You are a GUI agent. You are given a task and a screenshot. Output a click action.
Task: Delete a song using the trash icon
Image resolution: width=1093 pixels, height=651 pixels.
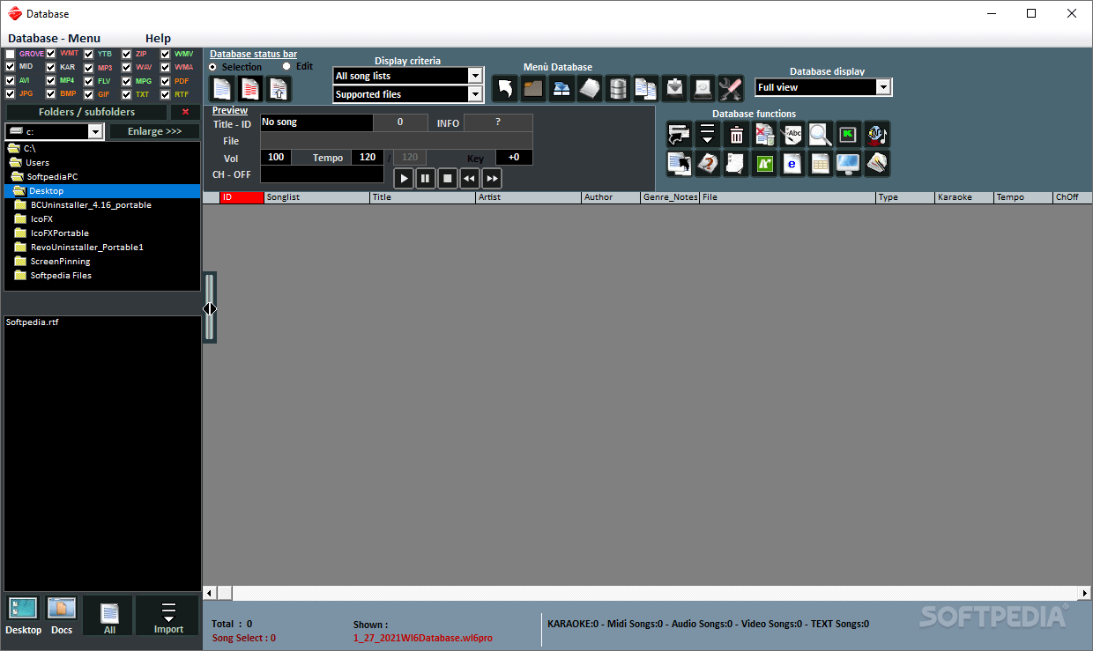coord(736,134)
